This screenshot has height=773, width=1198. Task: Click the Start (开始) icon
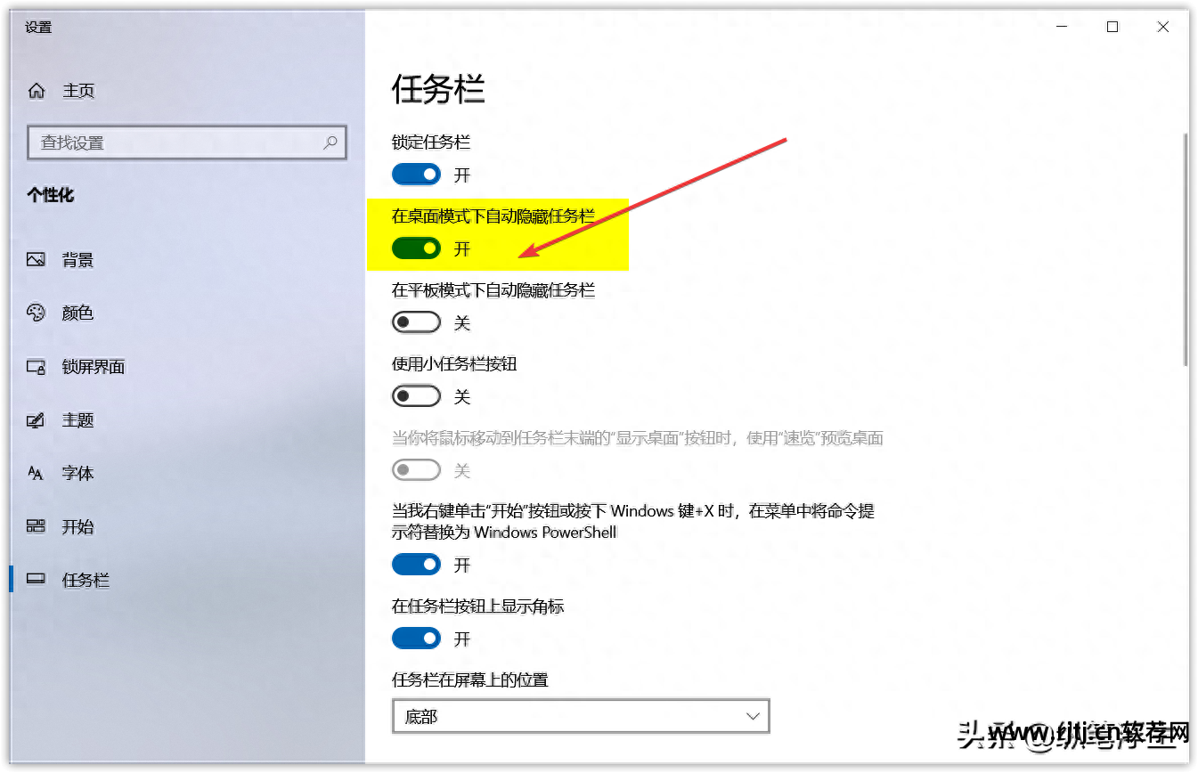click(x=36, y=526)
